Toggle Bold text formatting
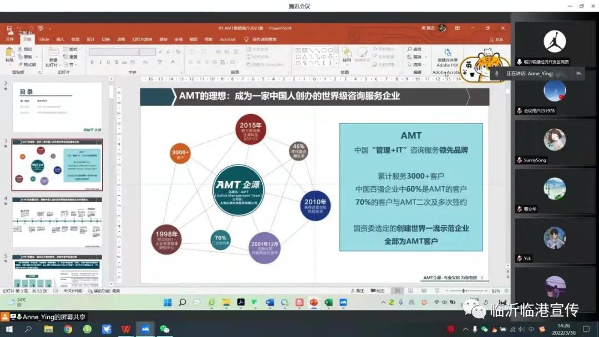599x337 pixels. coord(92,62)
